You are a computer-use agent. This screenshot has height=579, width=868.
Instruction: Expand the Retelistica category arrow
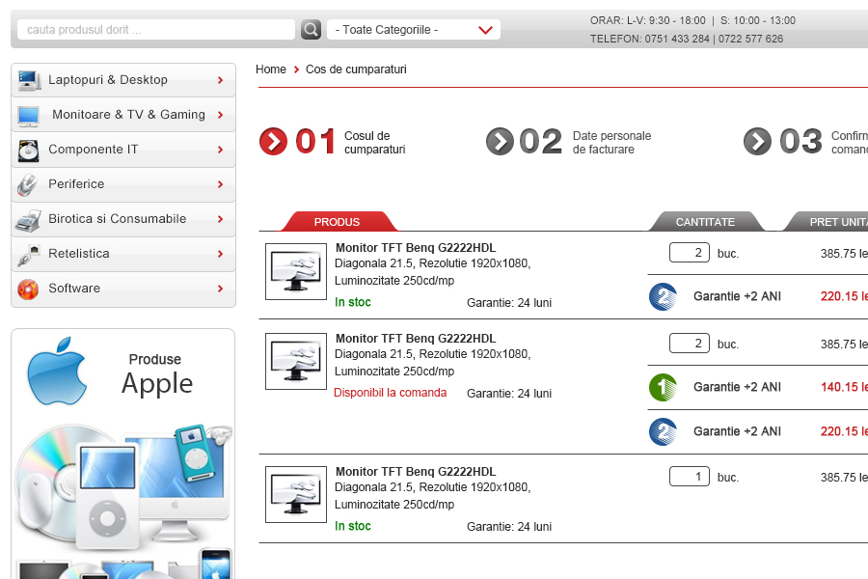pyautogui.click(x=221, y=254)
